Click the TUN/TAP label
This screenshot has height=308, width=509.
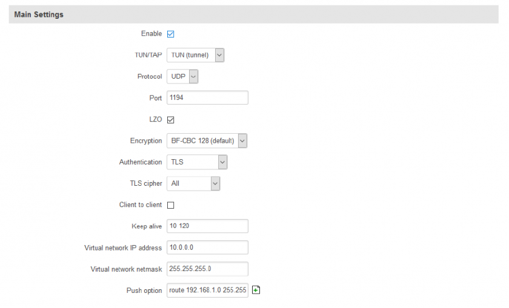148,55
